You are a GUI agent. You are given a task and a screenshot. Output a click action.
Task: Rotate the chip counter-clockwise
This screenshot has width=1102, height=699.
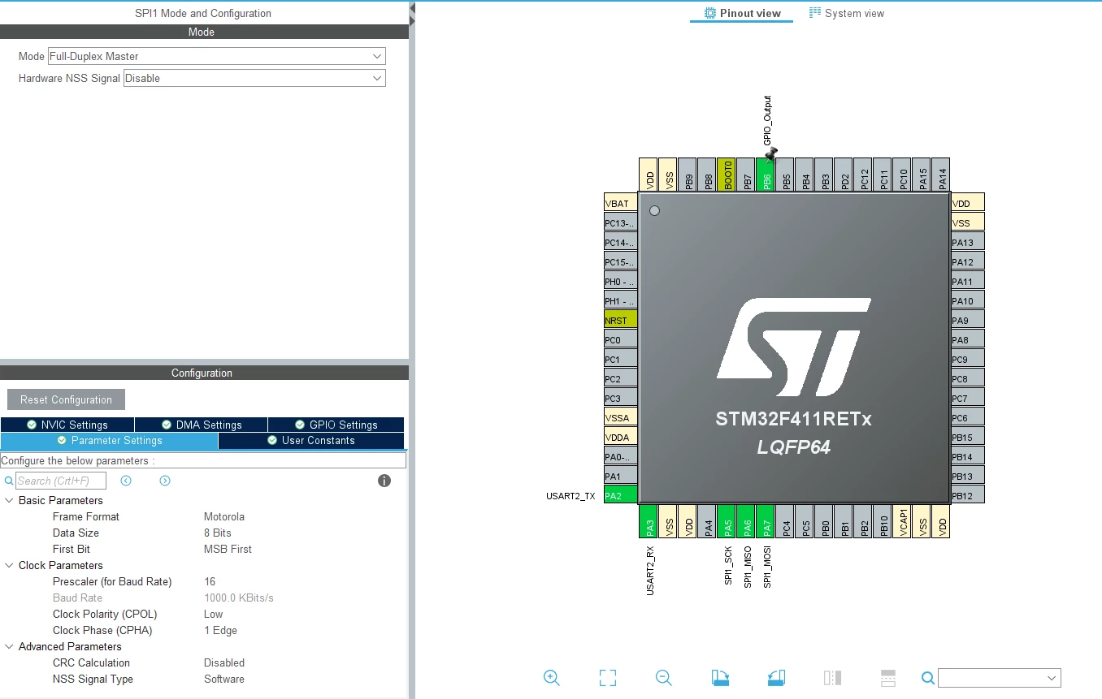776,678
